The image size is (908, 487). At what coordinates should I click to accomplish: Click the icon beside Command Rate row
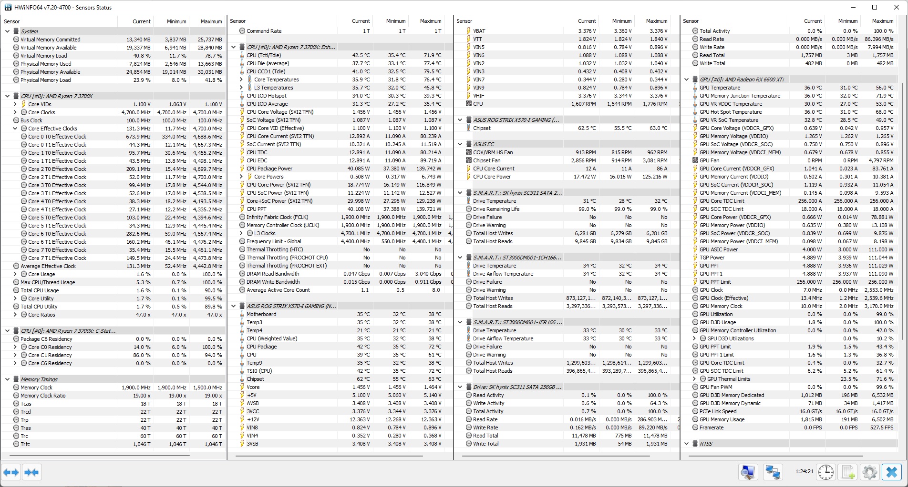click(x=242, y=31)
